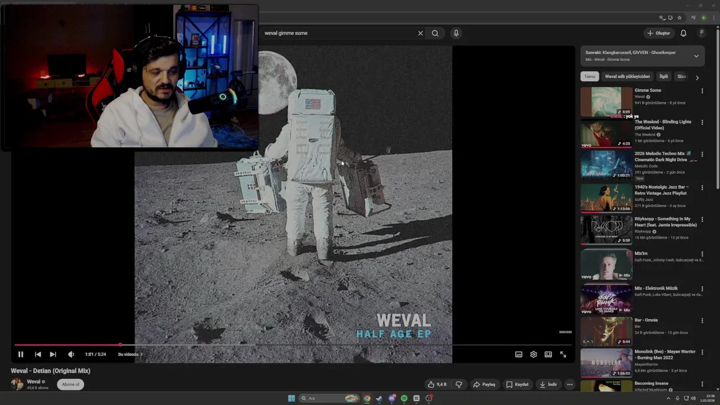Image resolution: width=720 pixels, height=405 pixels.
Task: Open more options for '2026 Melodic Techno Mix'
Action: [x=702, y=154]
